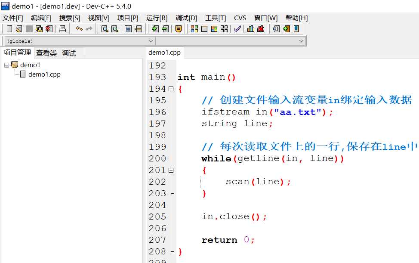Switch to the 查看类 tab

pyautogui.click(x=46, y=53)
